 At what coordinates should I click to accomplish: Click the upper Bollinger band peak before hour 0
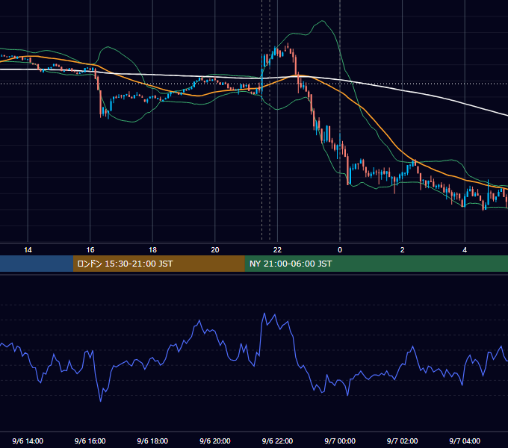pos(322,21)
